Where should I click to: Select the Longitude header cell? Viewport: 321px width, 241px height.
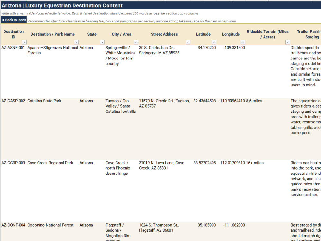[x=231, y=34]
